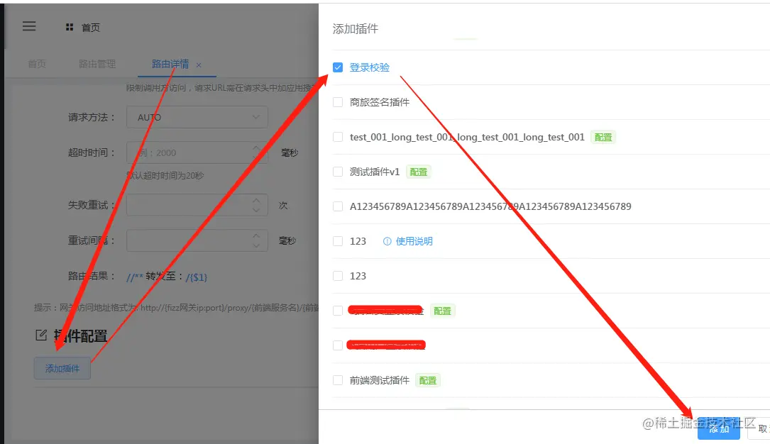Click the 配置 tag beside test_001_long plugin
The height and width of the screenshot is (444, 770).
point(603,138)
